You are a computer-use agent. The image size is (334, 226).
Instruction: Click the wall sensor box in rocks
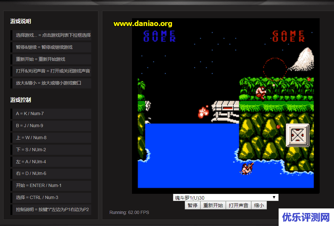297,135
